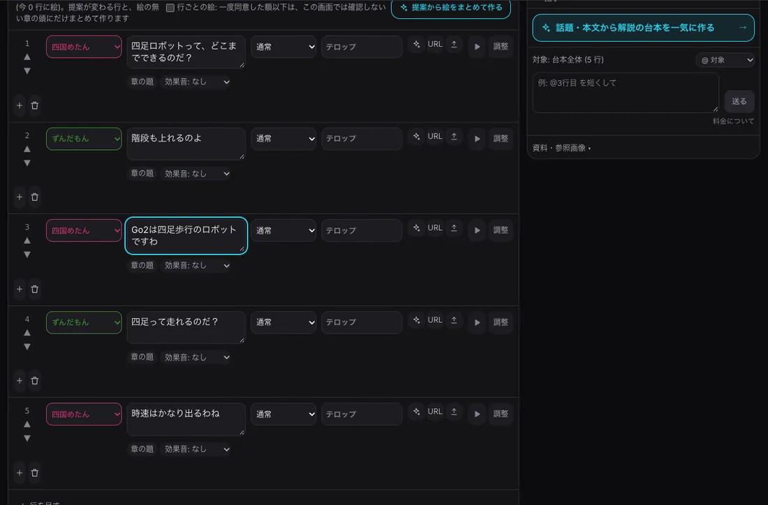Image resolution: width=768 pixels, height=505 pixels.
Task: Click the script text 時速はかなり出るわね
Action: (x=186, y=419)
